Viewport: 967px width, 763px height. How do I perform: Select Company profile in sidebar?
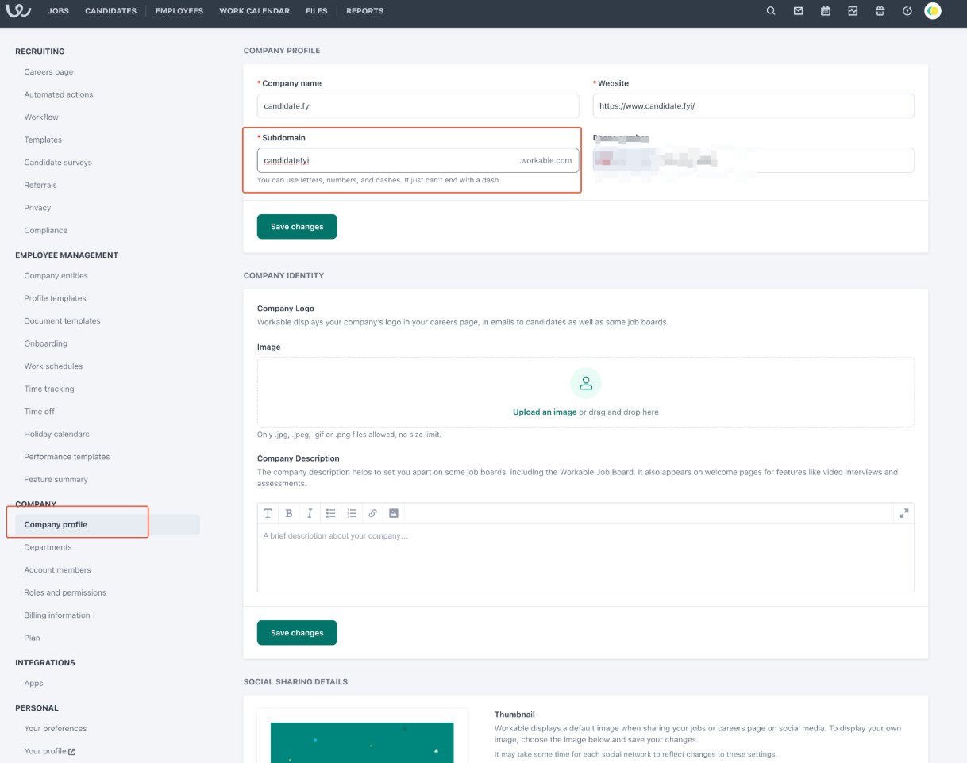[x=107, y=525]
